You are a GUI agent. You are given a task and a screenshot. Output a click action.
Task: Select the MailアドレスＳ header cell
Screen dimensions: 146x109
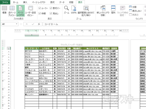(92, 48)
